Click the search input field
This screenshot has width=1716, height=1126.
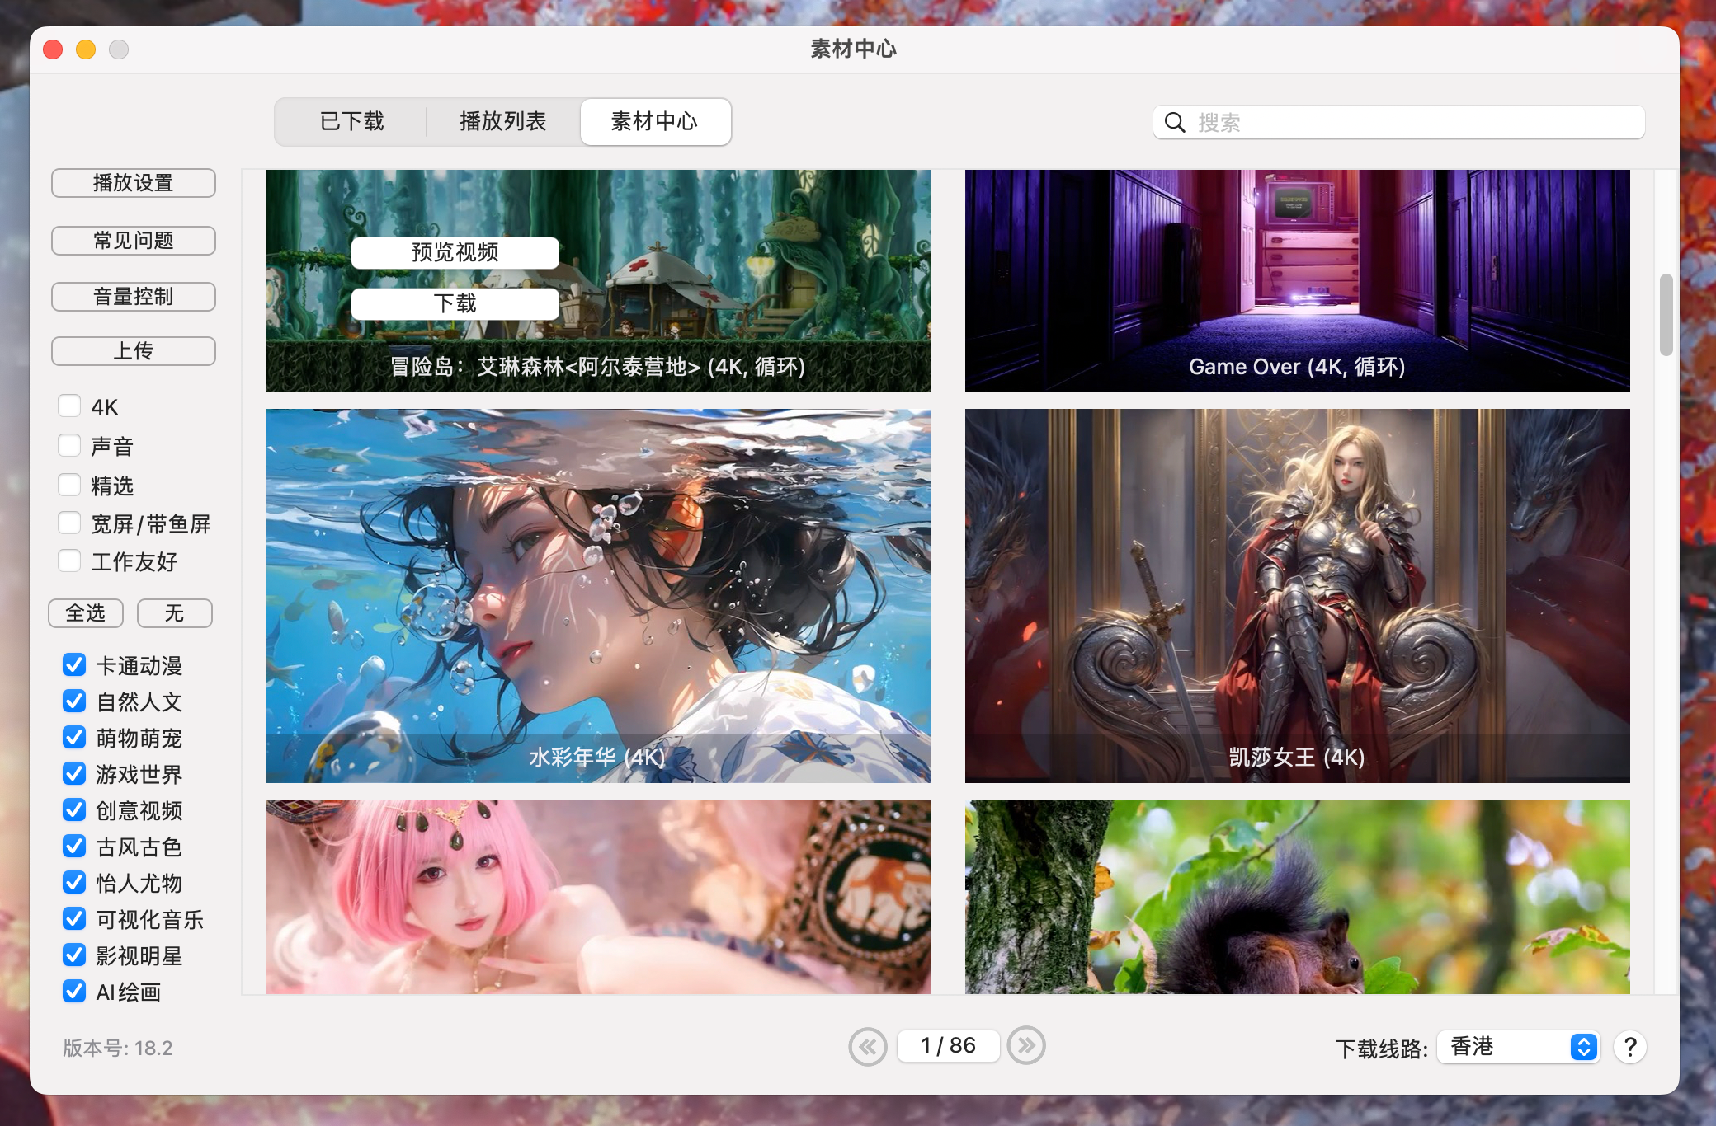[x=1401, y=122]
